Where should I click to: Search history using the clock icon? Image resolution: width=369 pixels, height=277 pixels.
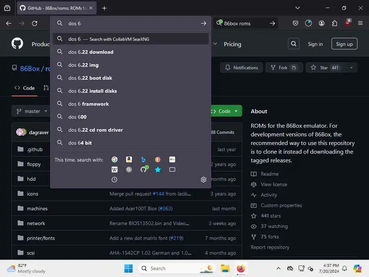114,180
